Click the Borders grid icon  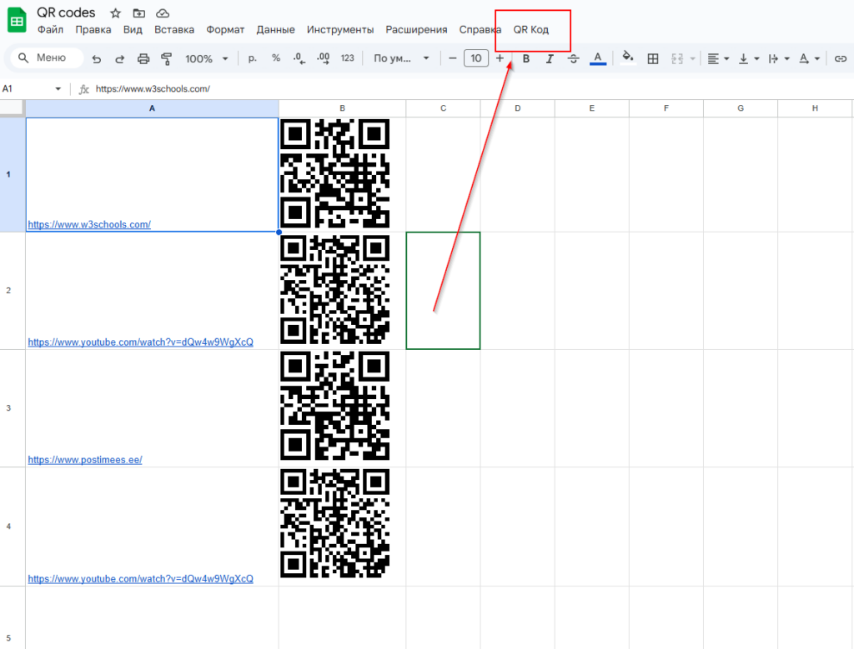pos(653,58)
